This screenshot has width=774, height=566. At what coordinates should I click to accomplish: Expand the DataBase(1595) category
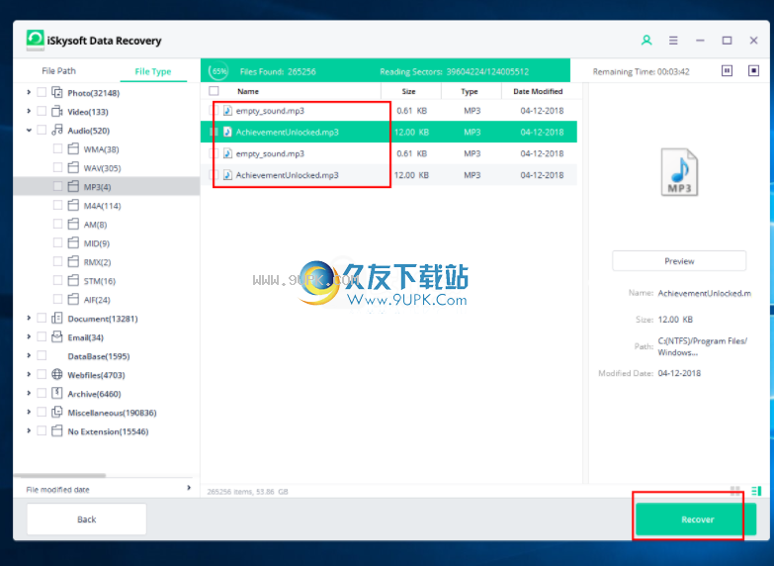[x=29, y=356]
